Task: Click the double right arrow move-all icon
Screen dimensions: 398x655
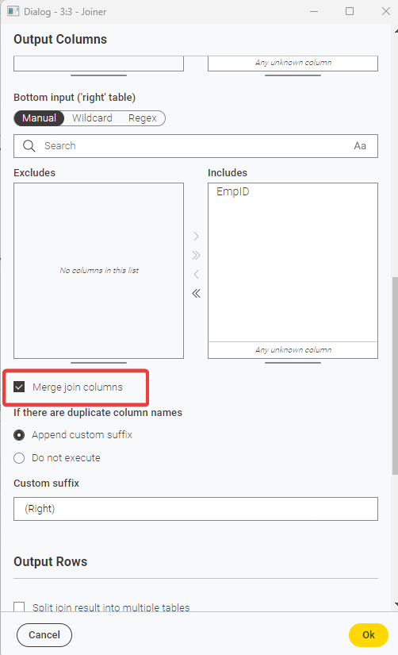Action: coord(196,255)
